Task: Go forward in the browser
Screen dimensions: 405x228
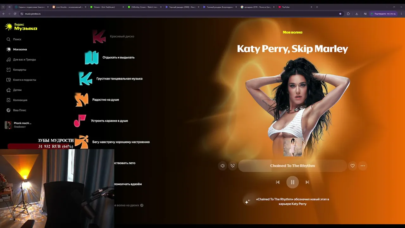Action: [x=9, y=14]
